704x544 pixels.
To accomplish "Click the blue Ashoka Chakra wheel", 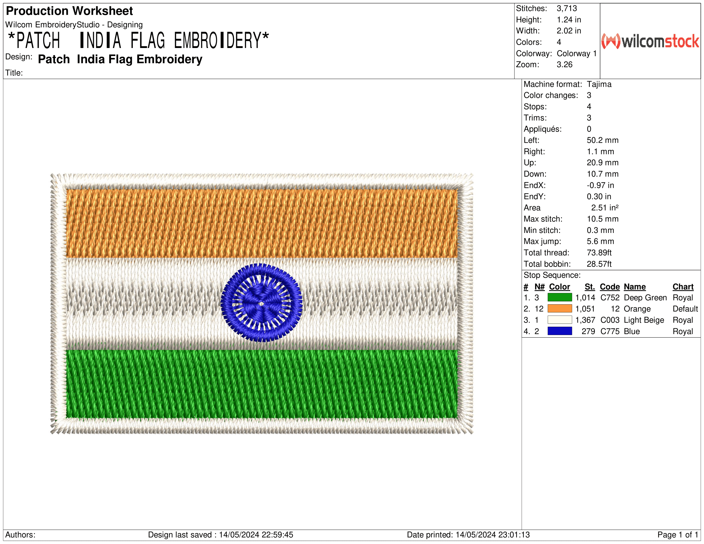I will [x=261, y=303].
